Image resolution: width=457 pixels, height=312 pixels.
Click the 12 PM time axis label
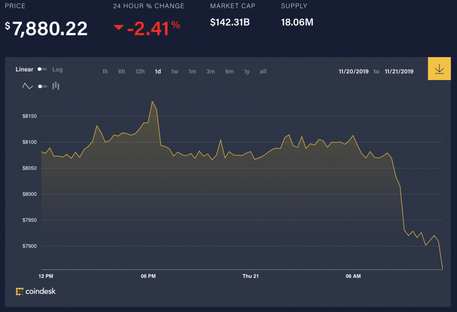[46, 276]
